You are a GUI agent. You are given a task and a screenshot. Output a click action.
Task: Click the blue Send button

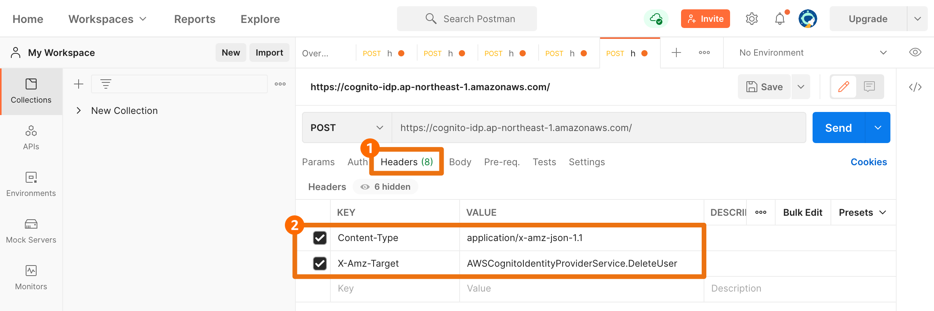click(x=838, y=128)
